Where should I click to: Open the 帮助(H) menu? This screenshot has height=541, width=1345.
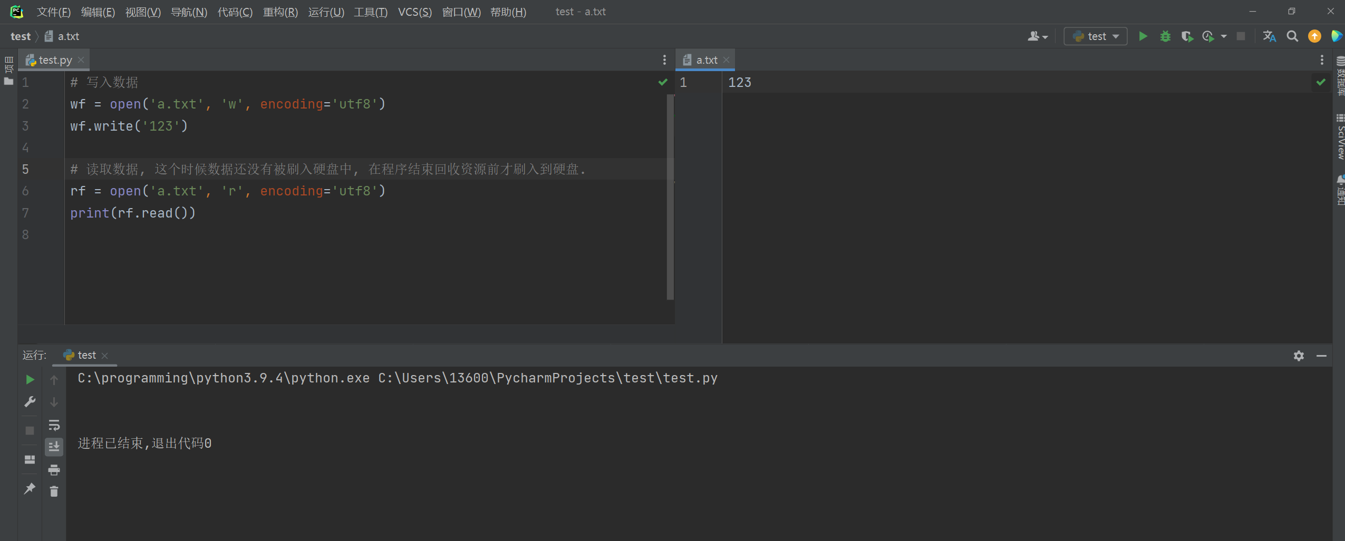click(508, 12)
